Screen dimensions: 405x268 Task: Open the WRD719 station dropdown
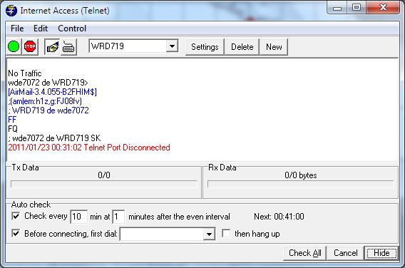click(x=172, y=46)
